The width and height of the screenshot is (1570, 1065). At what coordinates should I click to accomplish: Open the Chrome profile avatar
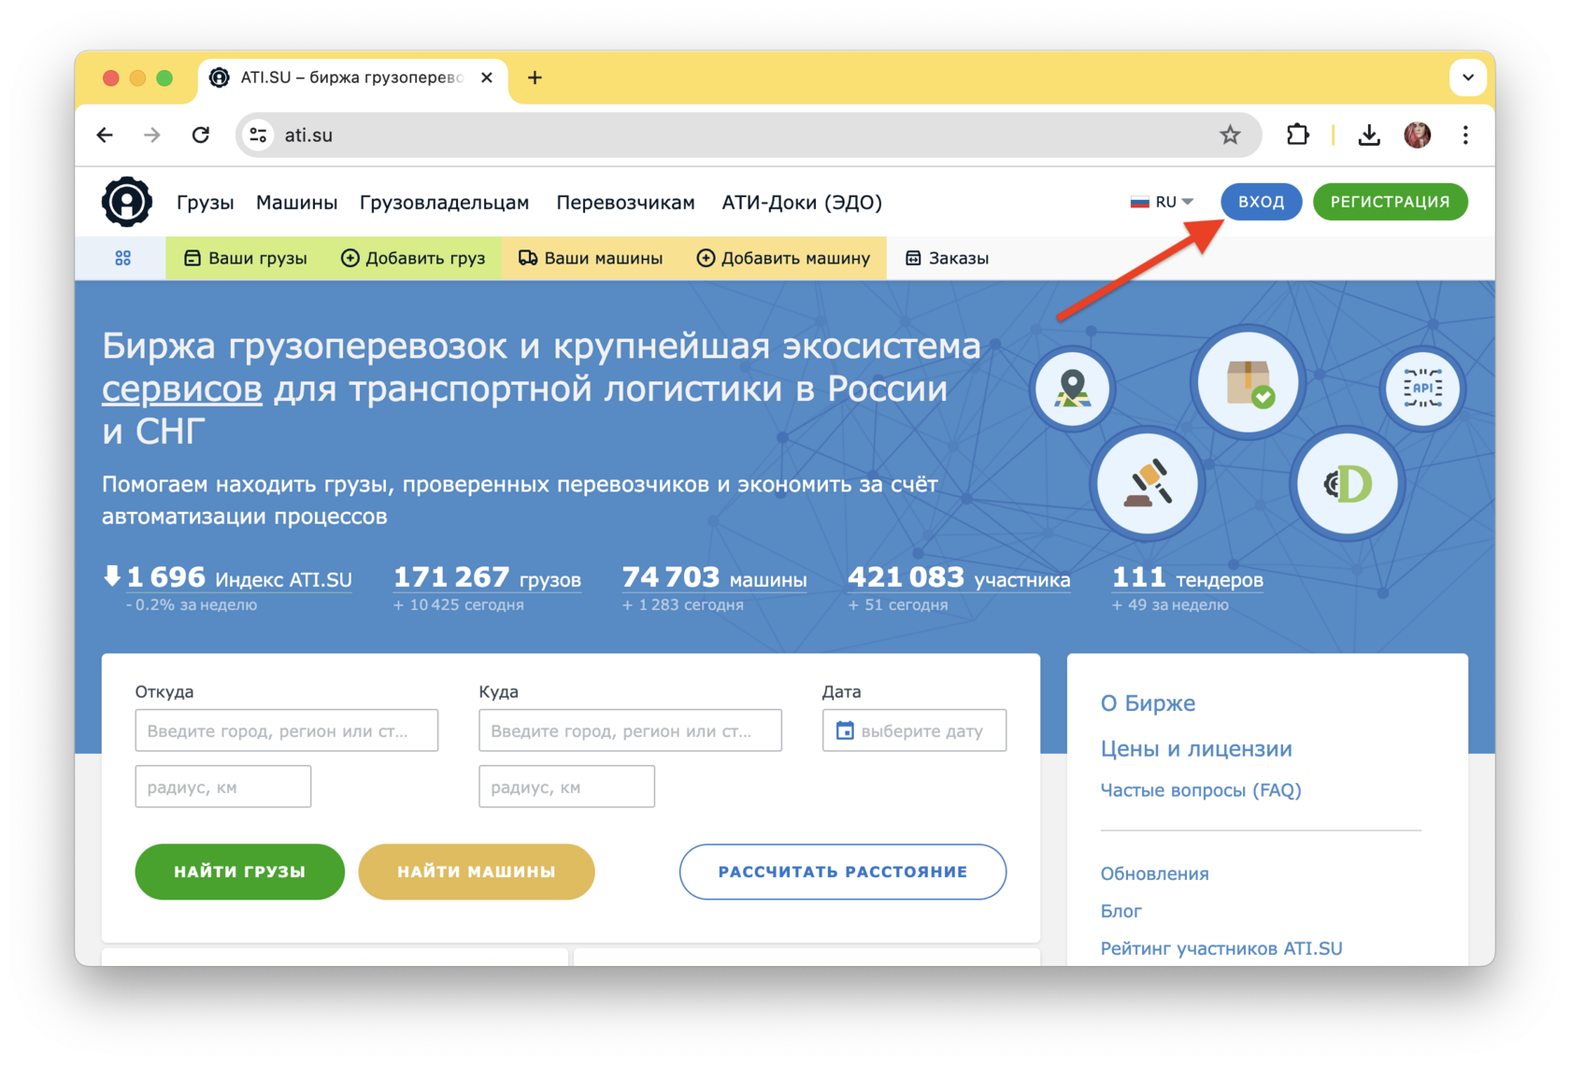tap(1418, 135)
